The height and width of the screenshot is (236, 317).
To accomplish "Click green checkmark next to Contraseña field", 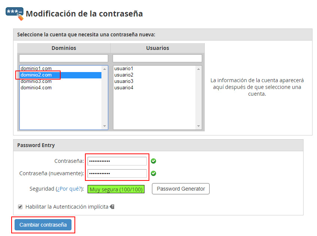I will click(x=153, y=161).
